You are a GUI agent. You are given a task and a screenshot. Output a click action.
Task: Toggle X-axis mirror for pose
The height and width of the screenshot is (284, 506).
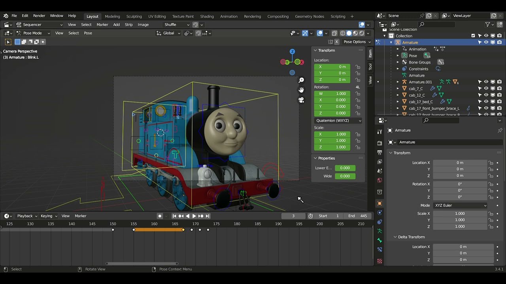(337, 42)
